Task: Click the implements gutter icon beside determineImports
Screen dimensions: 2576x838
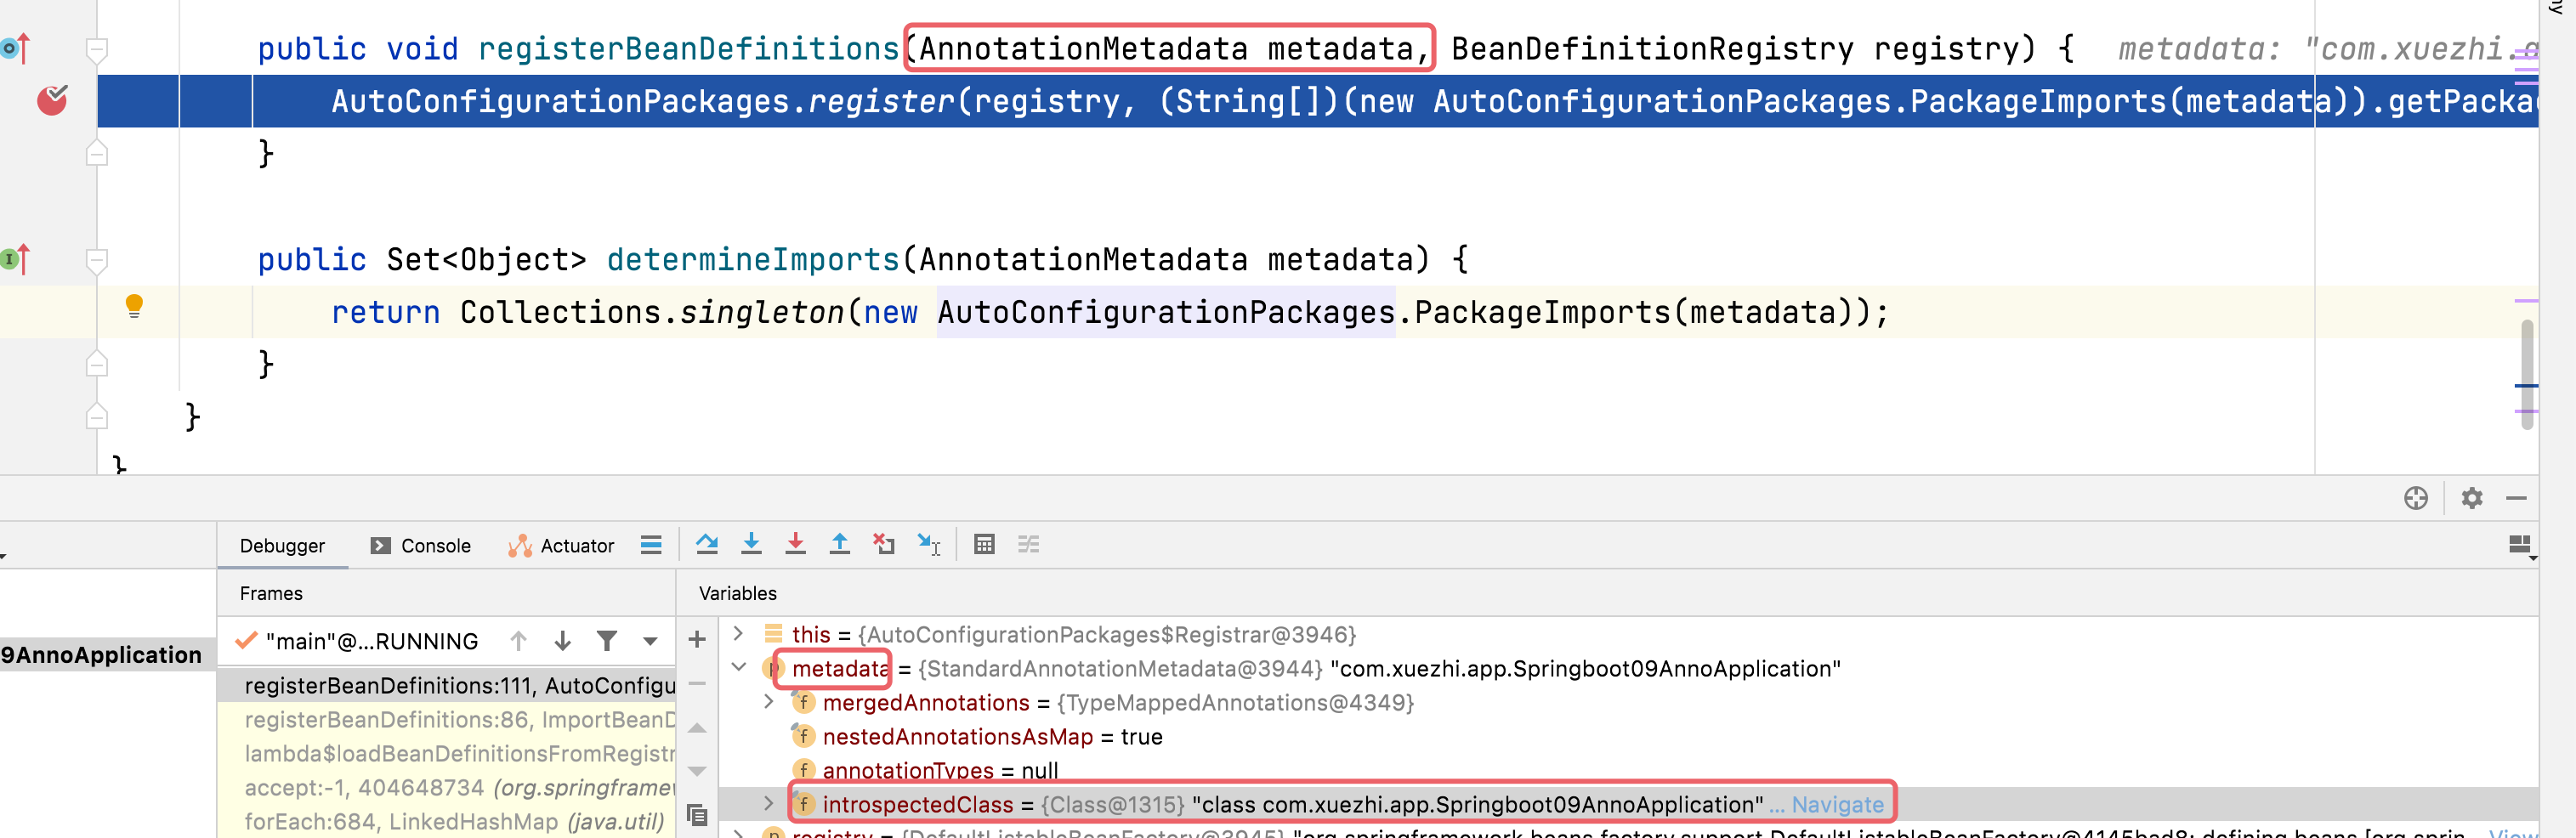Action: tap(16, 260)
